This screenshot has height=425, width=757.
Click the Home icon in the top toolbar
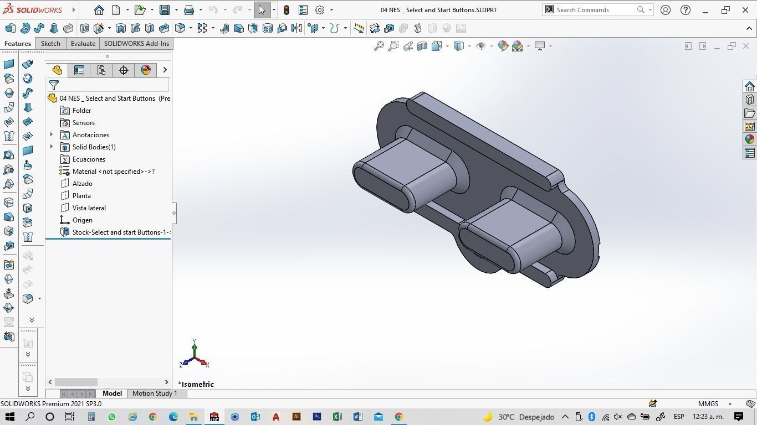click(99, 10)
